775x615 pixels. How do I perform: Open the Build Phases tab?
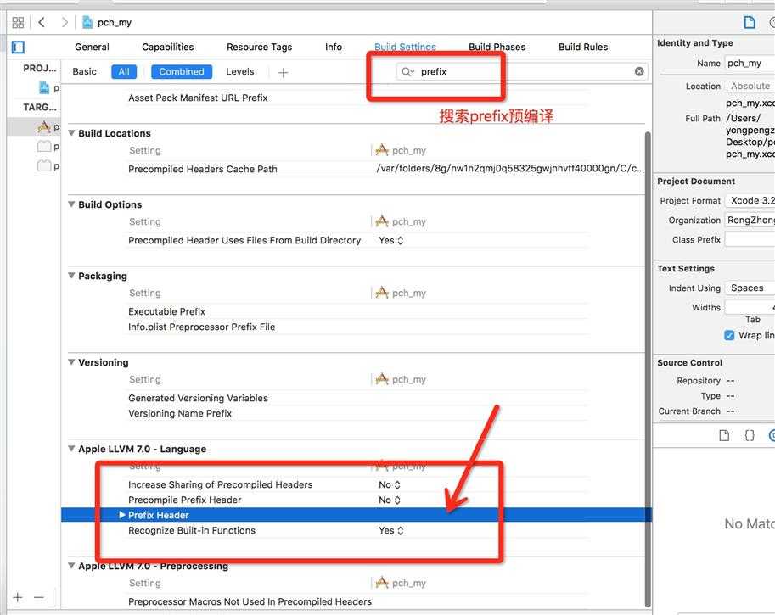pyautogui.click(x=497, y=47)
